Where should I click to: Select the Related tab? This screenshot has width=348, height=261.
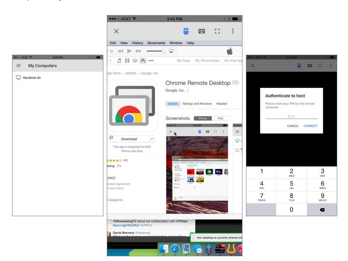222,104
